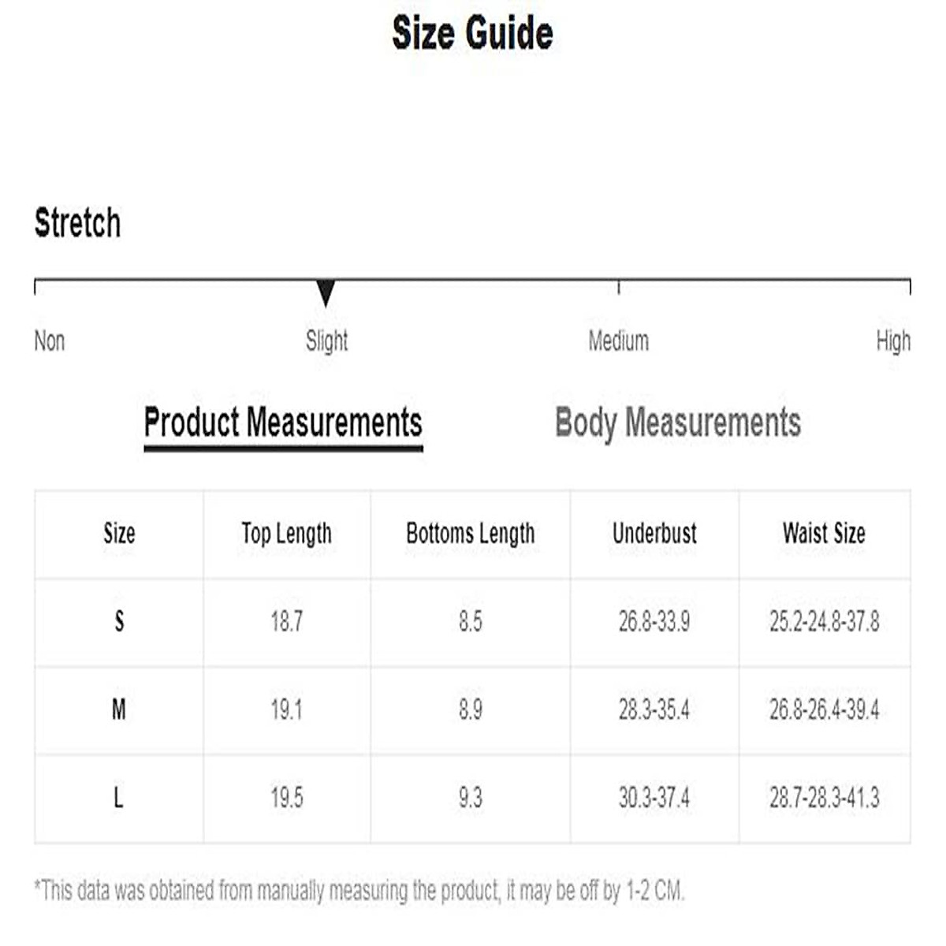This screenshot has height=946, width=946.
Task: Click the black stretch indicator triangle
Action: pyautogui.click(x=326, y=292)
